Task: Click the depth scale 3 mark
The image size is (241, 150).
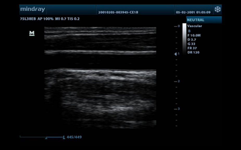Action: (177, 109)
